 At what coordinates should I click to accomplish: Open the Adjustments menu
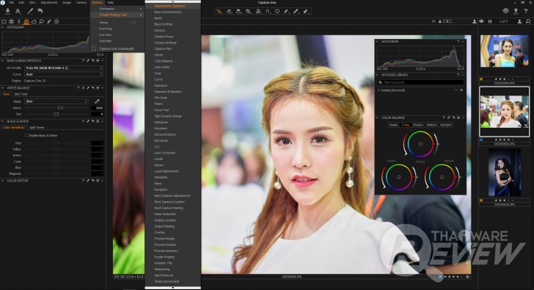tap(49, 2)
